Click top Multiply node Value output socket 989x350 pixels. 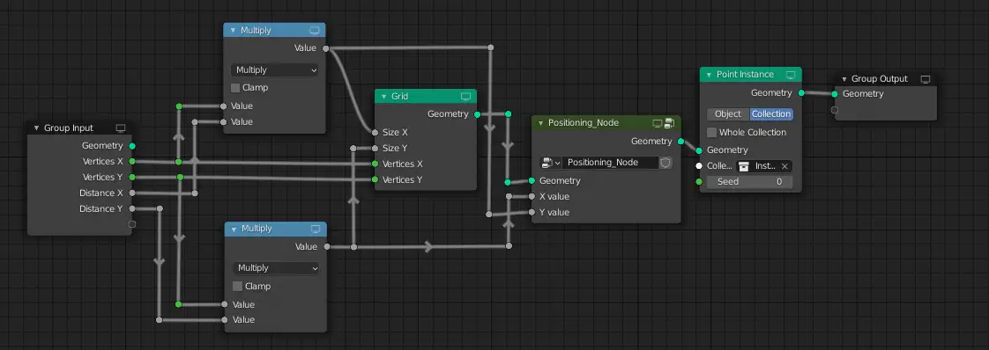click(x=325, y=47)
